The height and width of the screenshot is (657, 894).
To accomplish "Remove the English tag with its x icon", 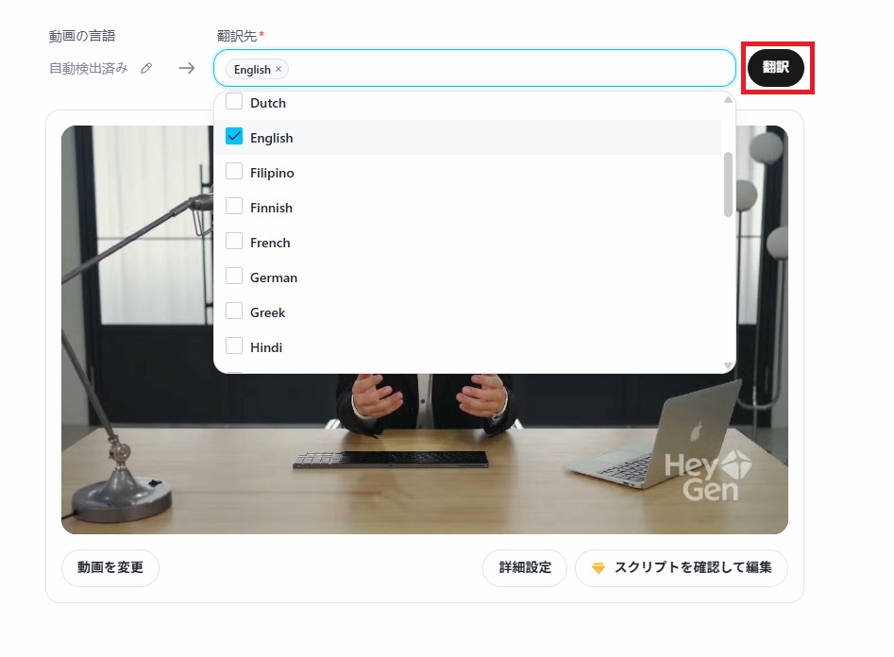I will pyautogui.click(x=278, y=69).
